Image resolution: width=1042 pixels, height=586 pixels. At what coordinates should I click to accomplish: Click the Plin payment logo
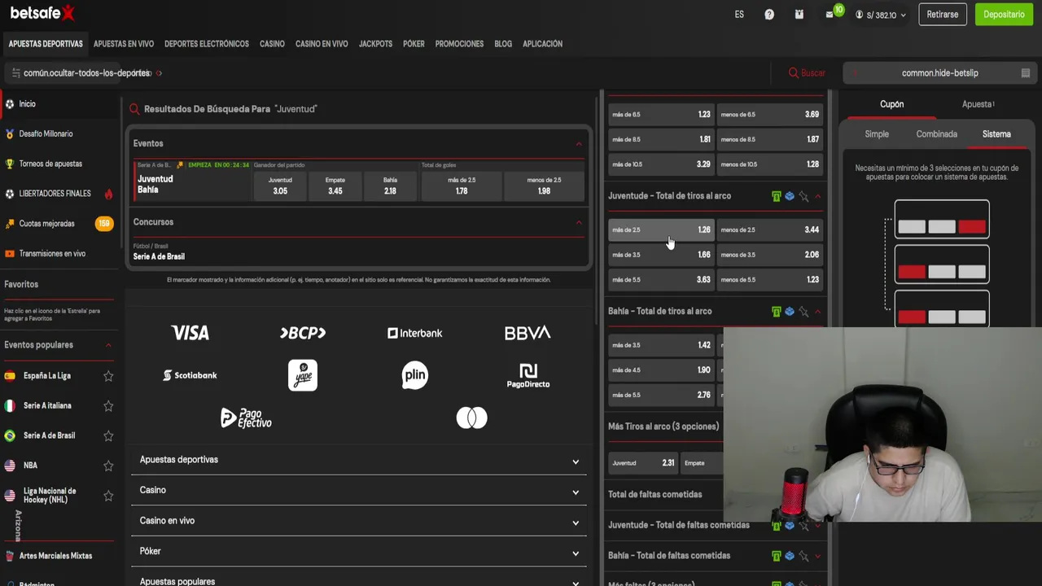click(x=415, y=375)
